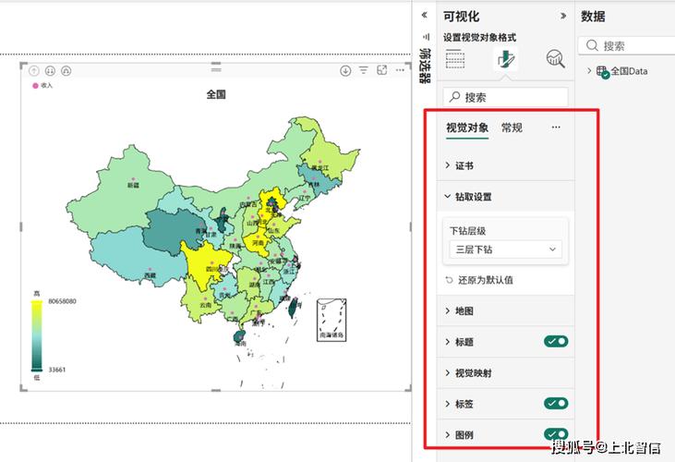Click the 全国 map title text
This screenshot has width=675, height=462.
(216, 94)
